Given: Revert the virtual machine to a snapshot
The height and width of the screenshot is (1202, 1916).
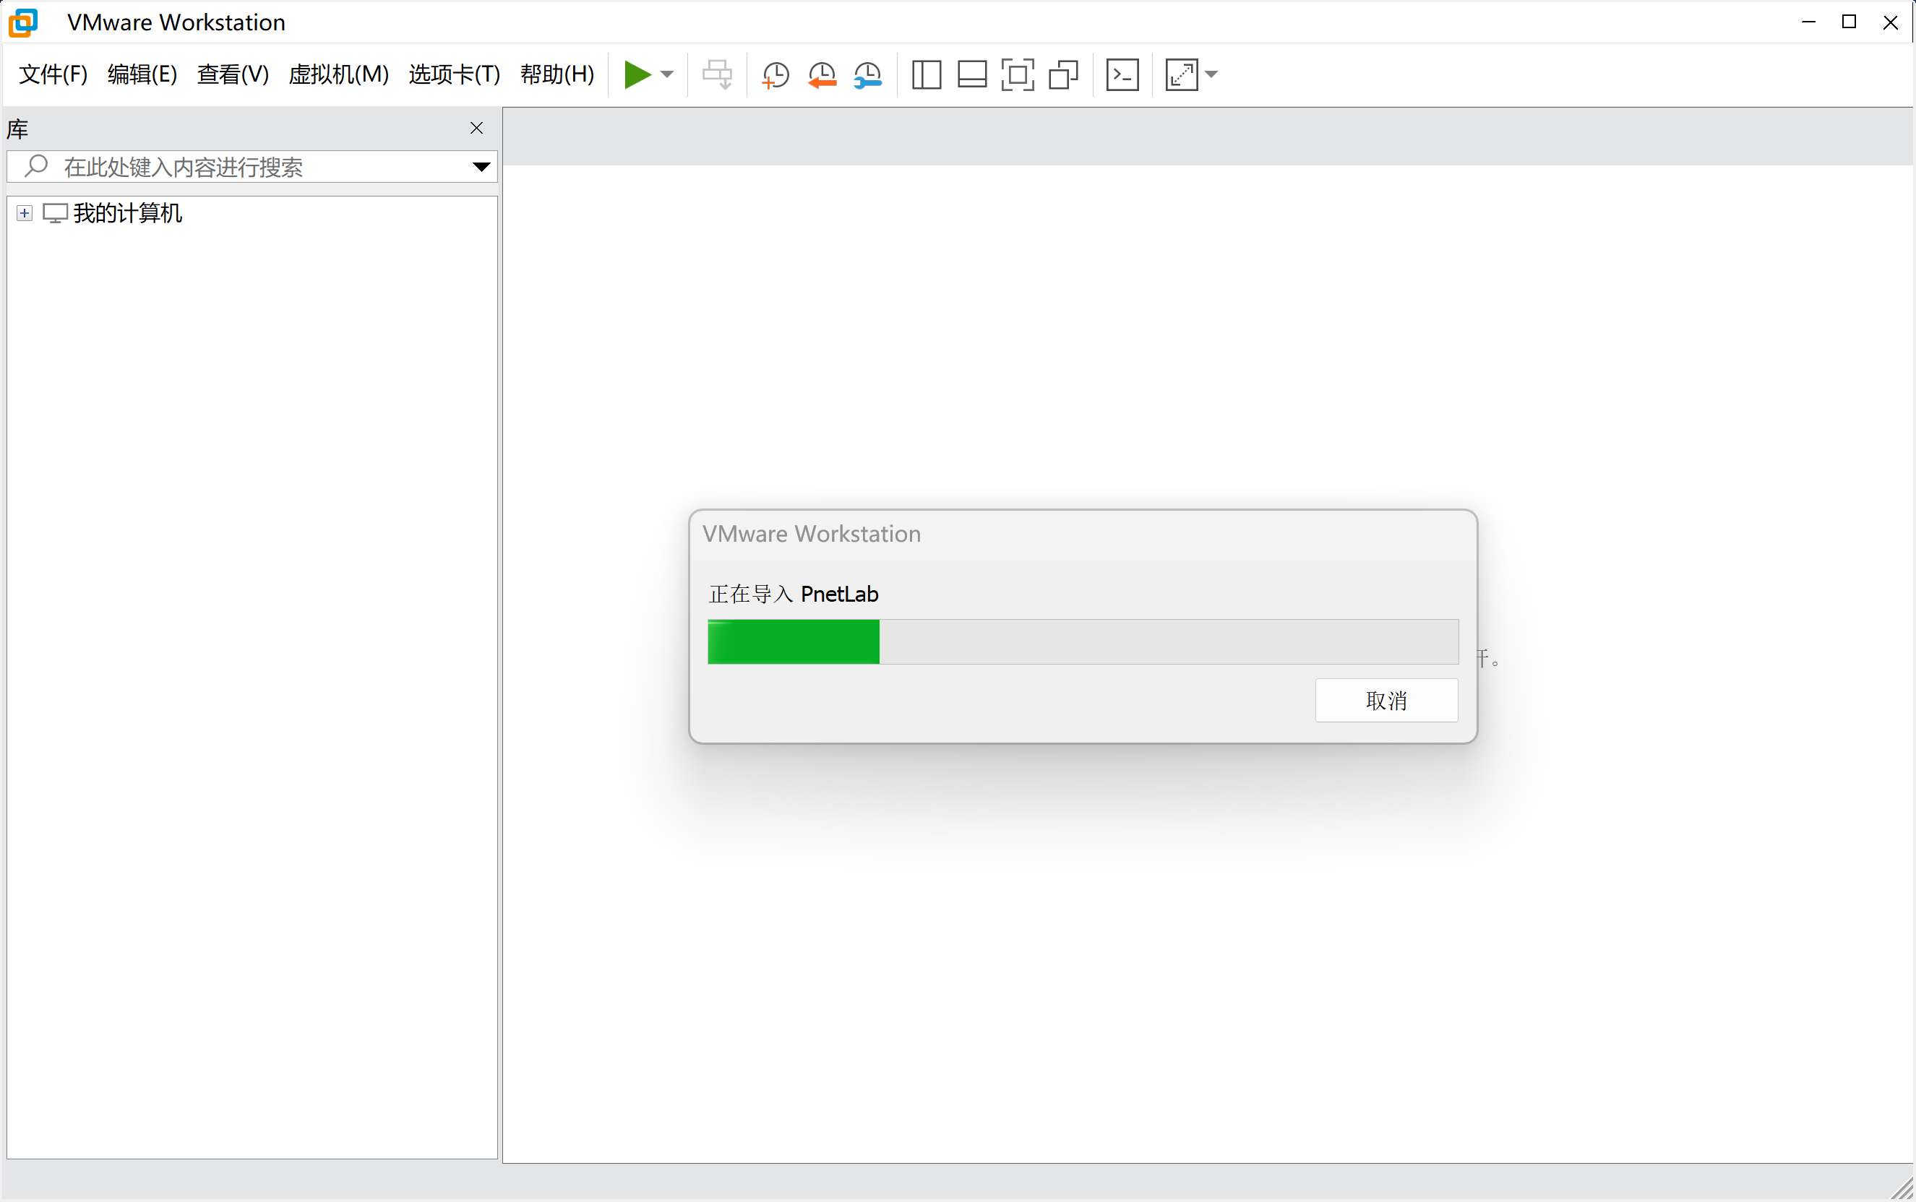Looking at the screenshot, I should tap(822, 74).
